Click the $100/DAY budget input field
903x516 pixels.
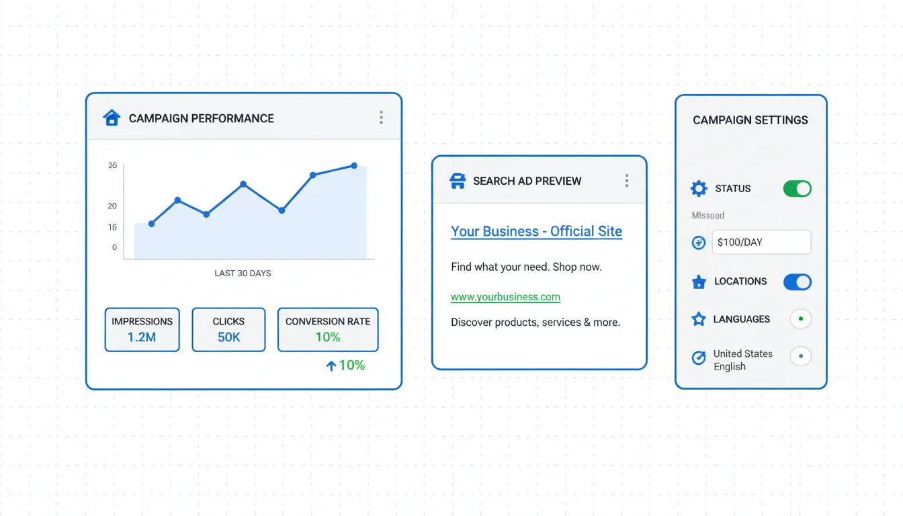coord(761,243)
